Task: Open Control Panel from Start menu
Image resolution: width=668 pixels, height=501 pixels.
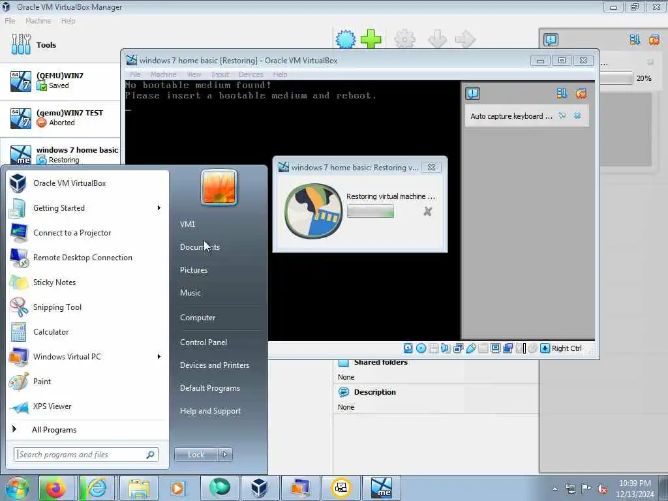Action: click(204, 342)
